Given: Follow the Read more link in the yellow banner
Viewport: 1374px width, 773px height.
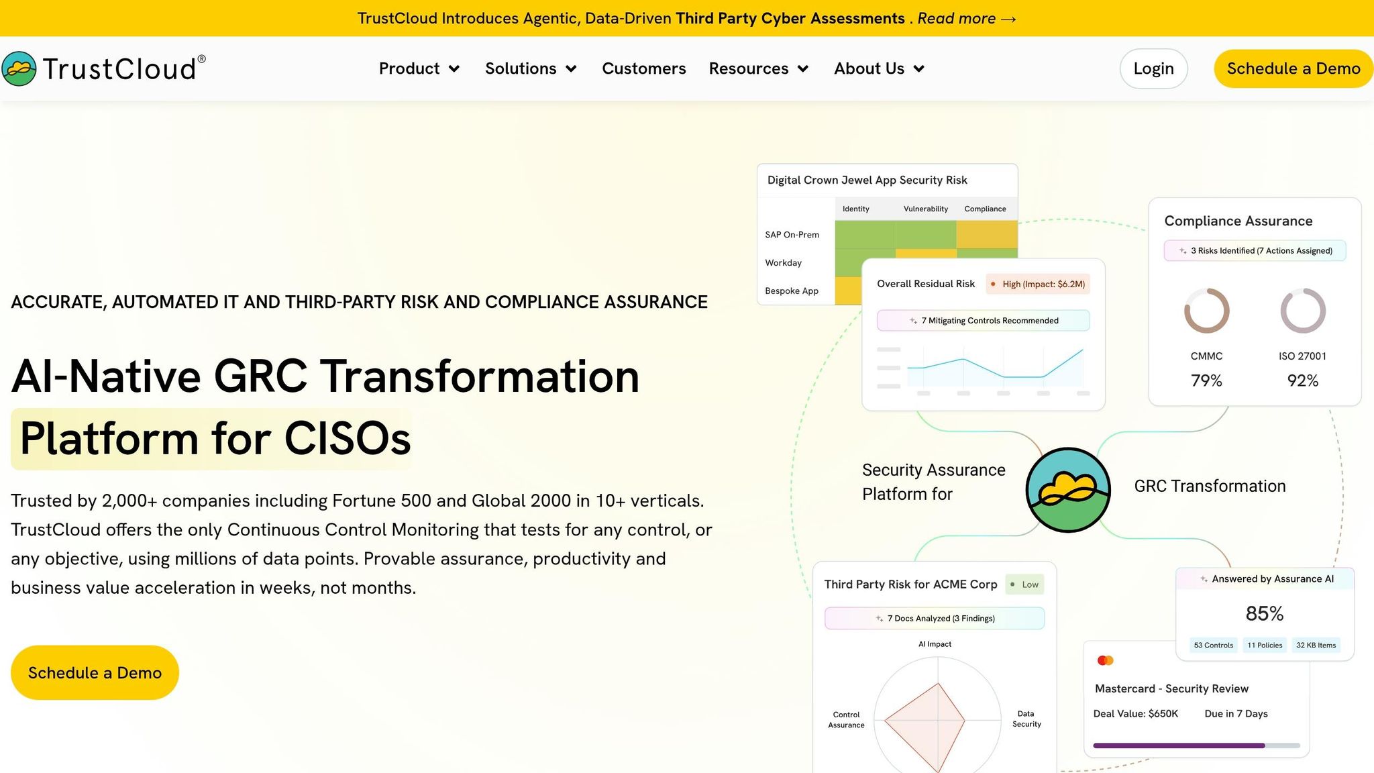Looking at the screenshot, I should tap(967, 18).
